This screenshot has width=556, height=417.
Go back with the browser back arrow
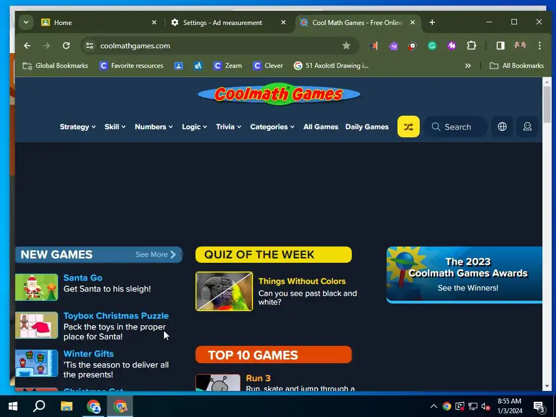[x=27, y=46]
